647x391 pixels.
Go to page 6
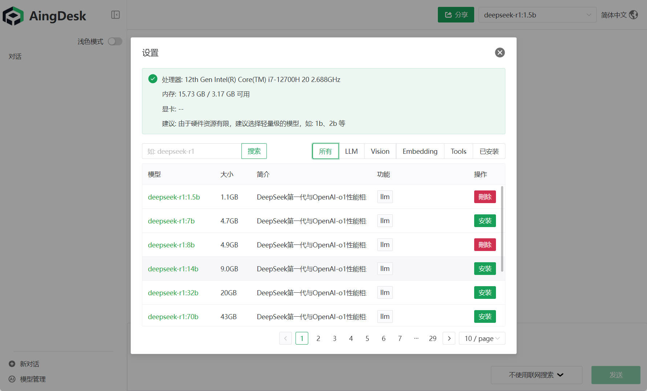[383, 338]
